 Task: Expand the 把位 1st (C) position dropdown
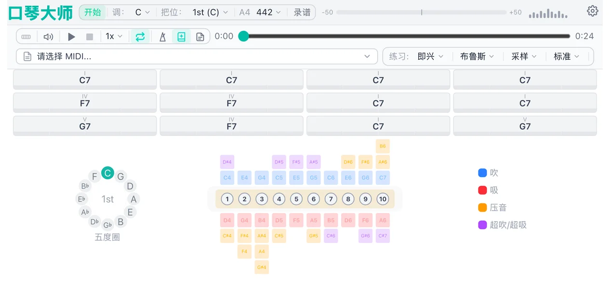coord(209,12)
